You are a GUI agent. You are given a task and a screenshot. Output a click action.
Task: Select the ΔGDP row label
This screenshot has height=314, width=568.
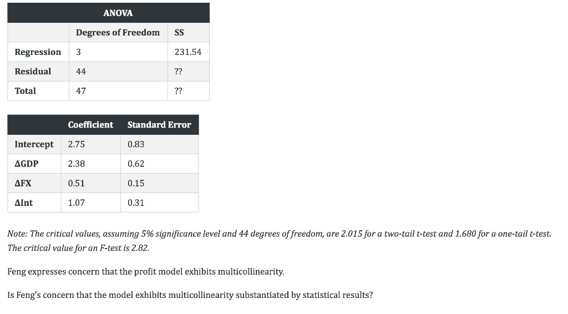(27, 164)
